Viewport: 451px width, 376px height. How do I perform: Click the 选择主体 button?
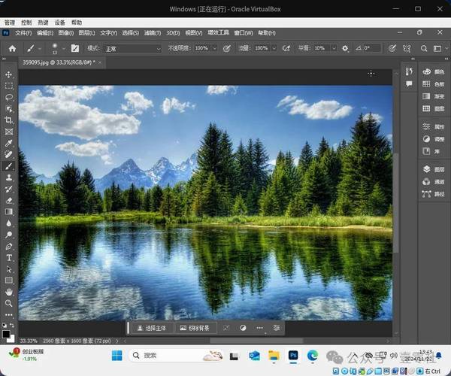click(x=151, y=328)
